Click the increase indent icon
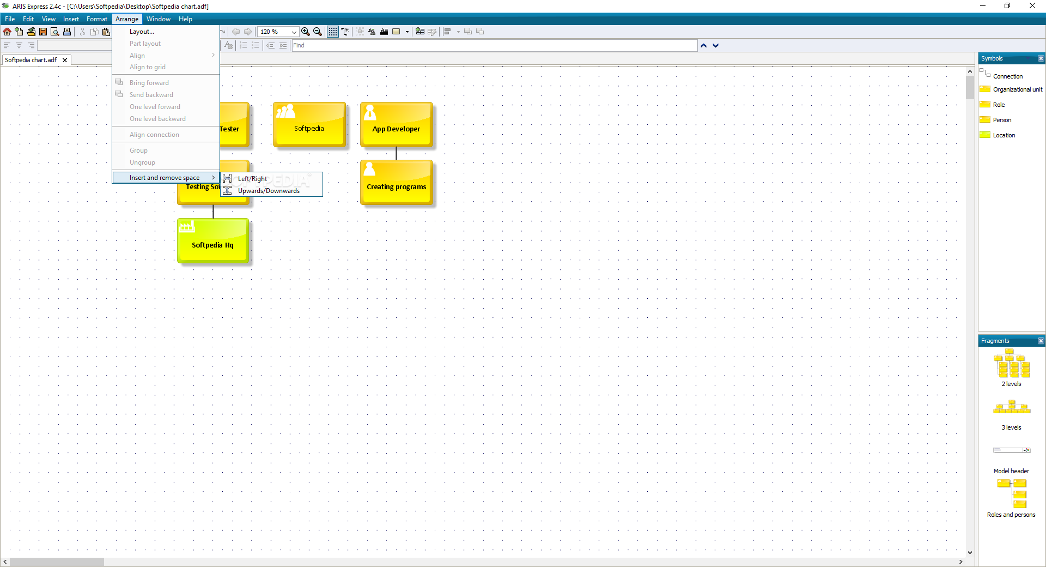Viewport: 1046px width, 567px height. tap(283, 45)
